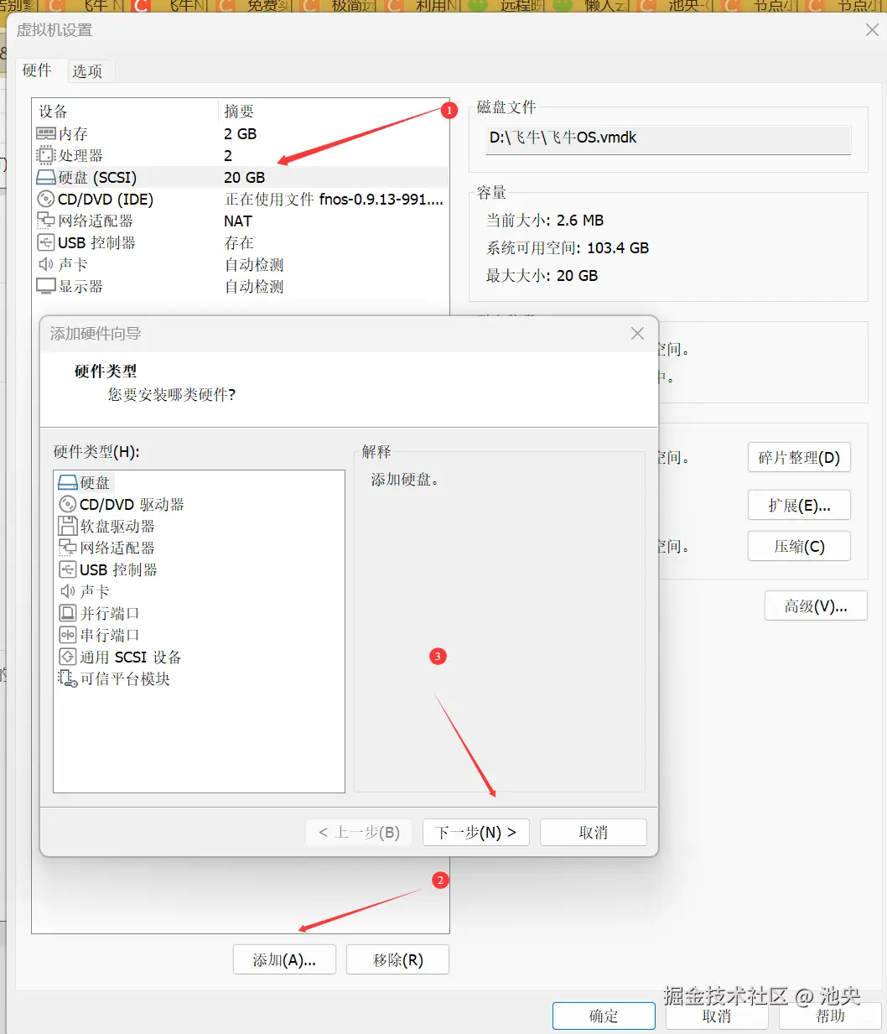Click the 高级(V) advanced options button

[815, 605]
